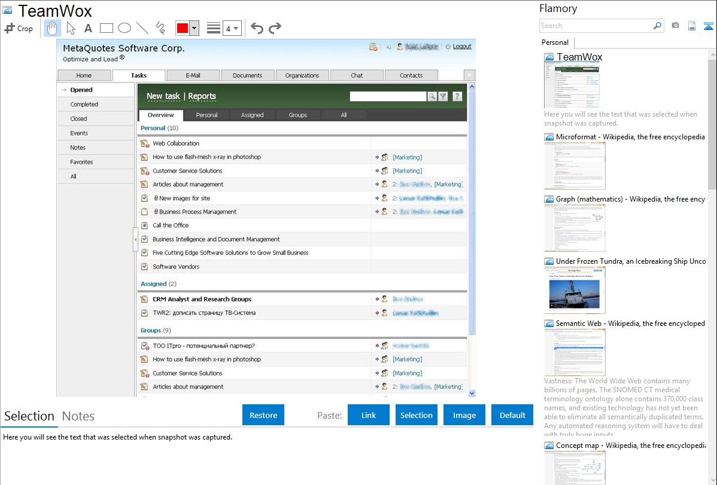Open the Chat tab
Screen dimensions: 717x485
tap(357, 75)
